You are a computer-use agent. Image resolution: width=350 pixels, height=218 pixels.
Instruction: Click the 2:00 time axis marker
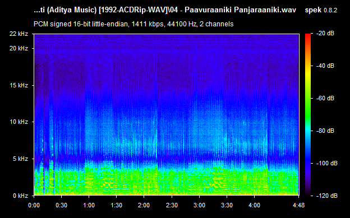click(x=144, y=205)
